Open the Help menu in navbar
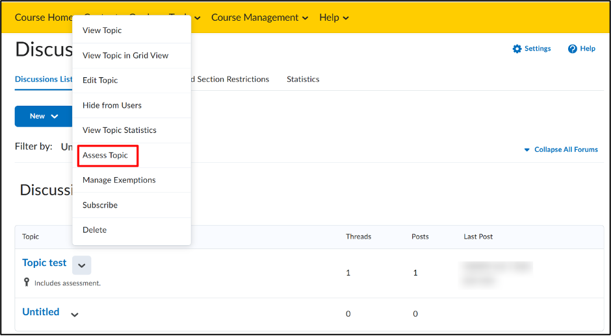This screenshot has width=611, height=336. pyautogui.click(x=334, y=18)
